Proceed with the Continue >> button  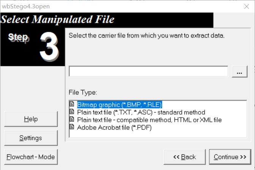(230, 157)
